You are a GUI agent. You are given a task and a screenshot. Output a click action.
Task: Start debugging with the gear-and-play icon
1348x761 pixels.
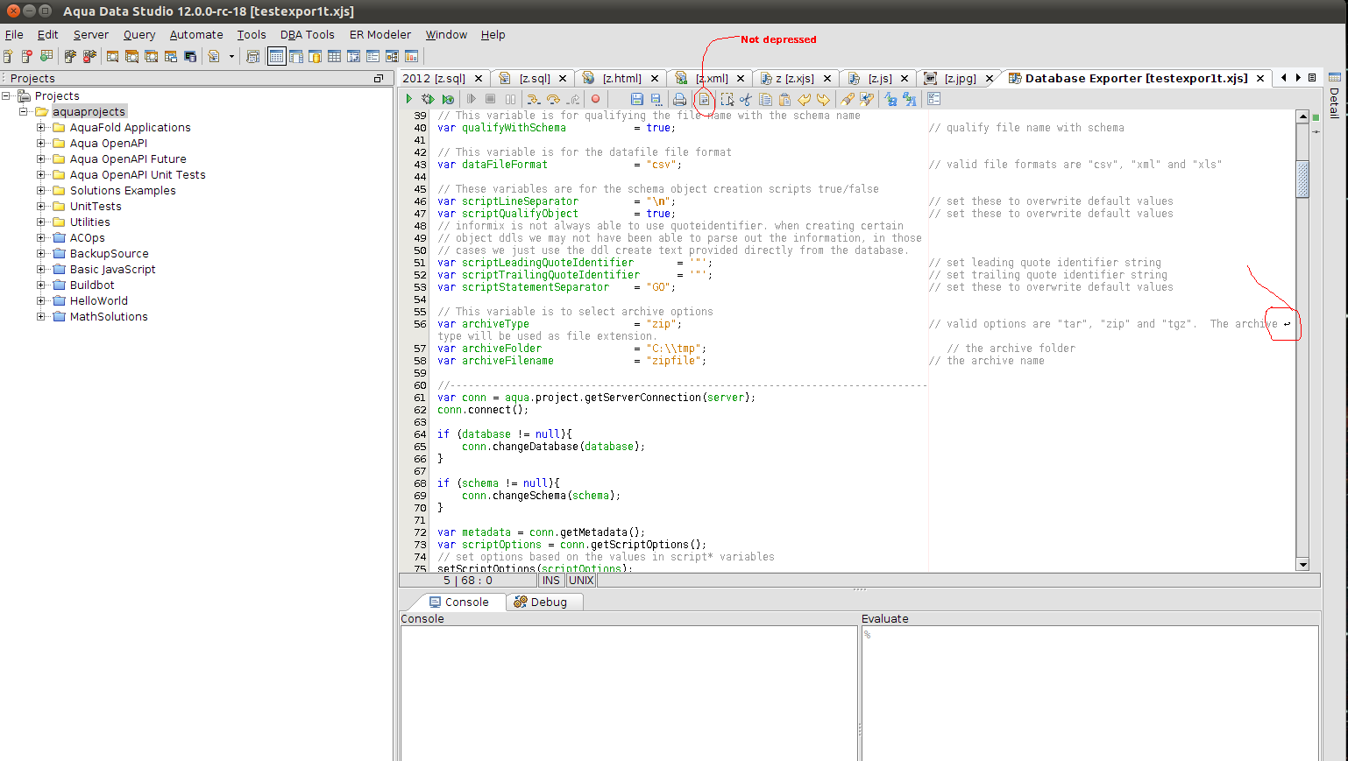(428, 99)
